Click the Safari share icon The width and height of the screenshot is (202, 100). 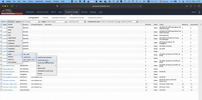pyautogui.click(x=191, y=6)
